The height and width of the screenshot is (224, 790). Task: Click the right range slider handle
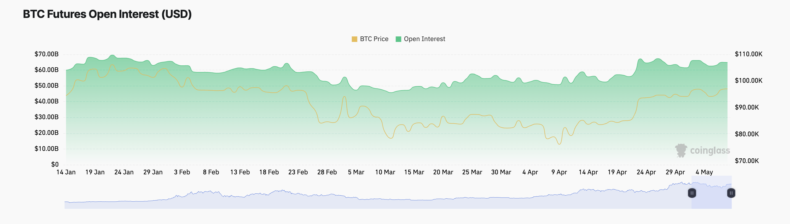(x=731, y=193)
